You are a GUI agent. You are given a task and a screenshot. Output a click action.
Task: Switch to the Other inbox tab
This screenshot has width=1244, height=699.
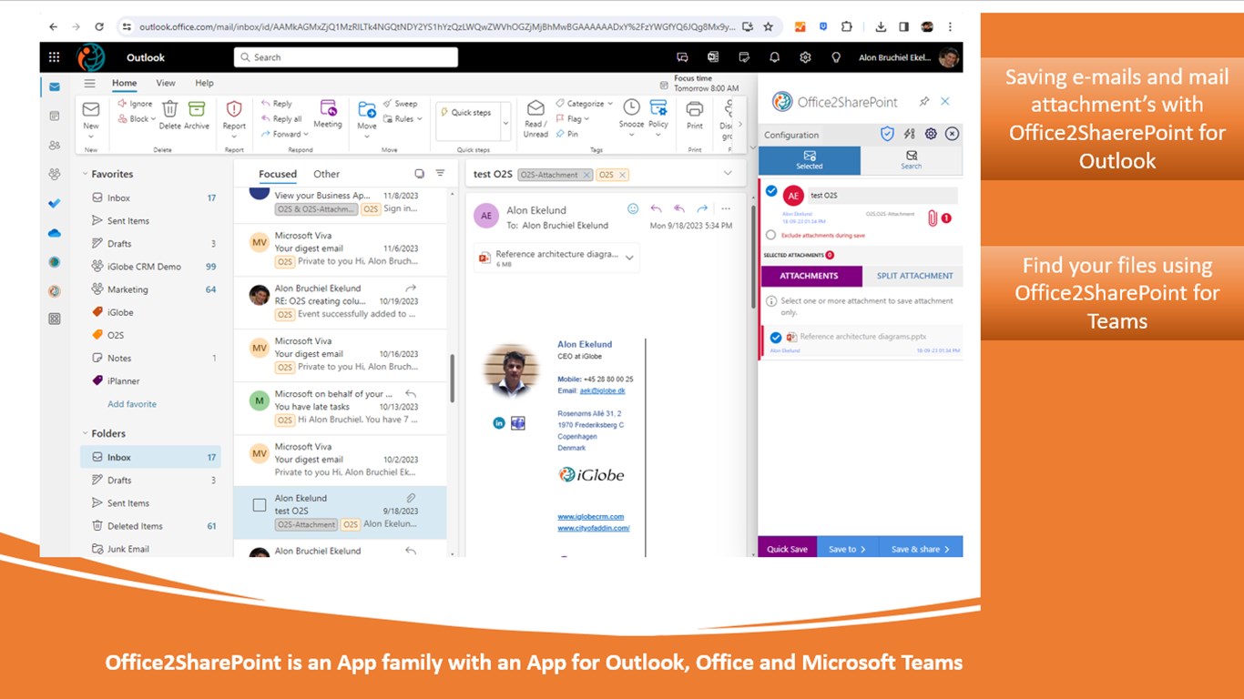(326, 174)
